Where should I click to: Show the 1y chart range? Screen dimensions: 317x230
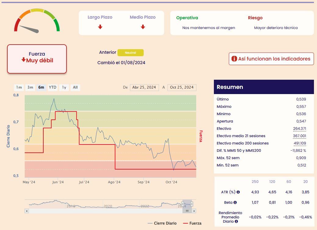64,87
